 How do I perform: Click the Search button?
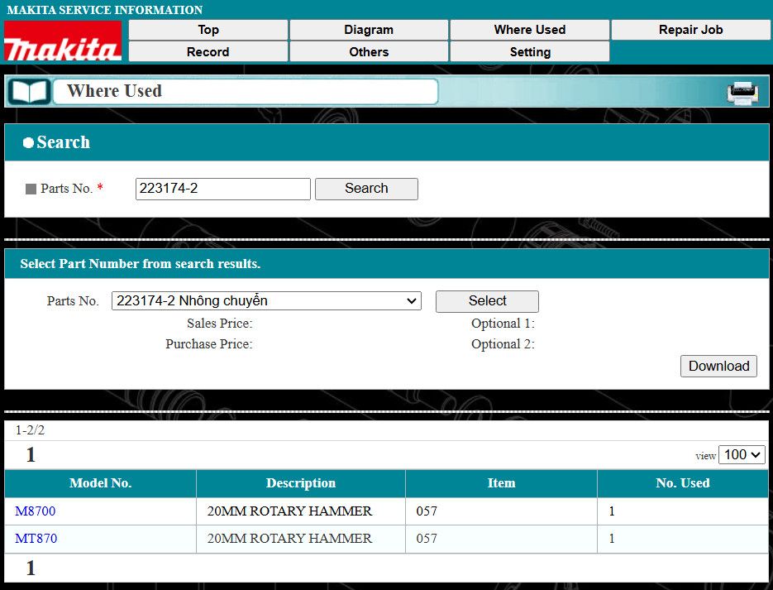coord(366,189)
